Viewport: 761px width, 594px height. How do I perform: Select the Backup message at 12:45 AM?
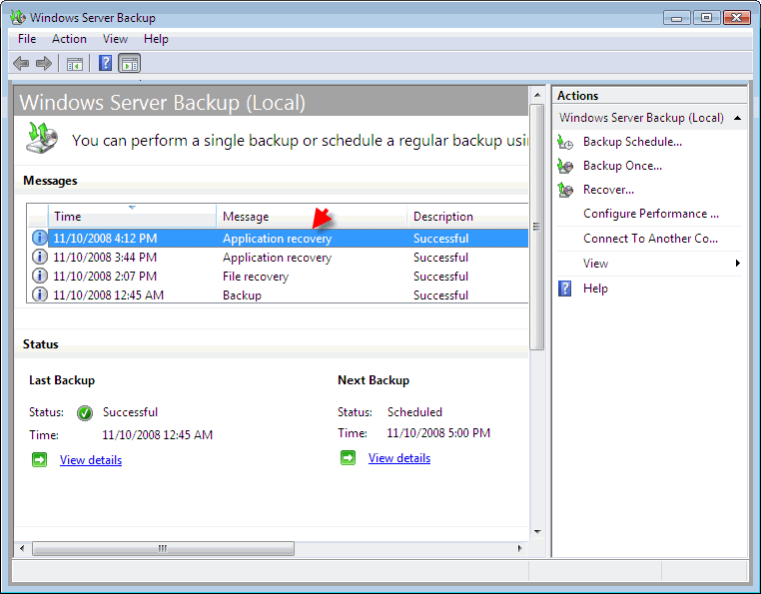click(x=242, y=296)
